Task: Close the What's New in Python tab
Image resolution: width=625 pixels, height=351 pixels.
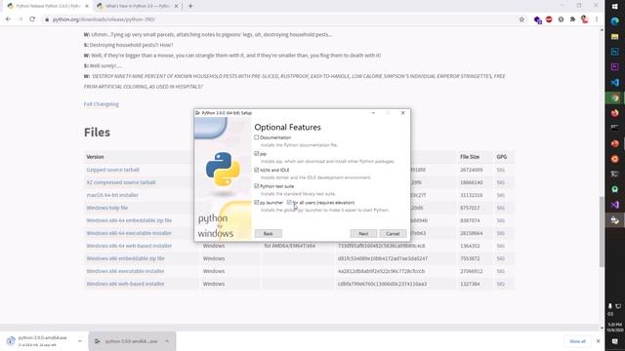Action: [x=176, y=6]
